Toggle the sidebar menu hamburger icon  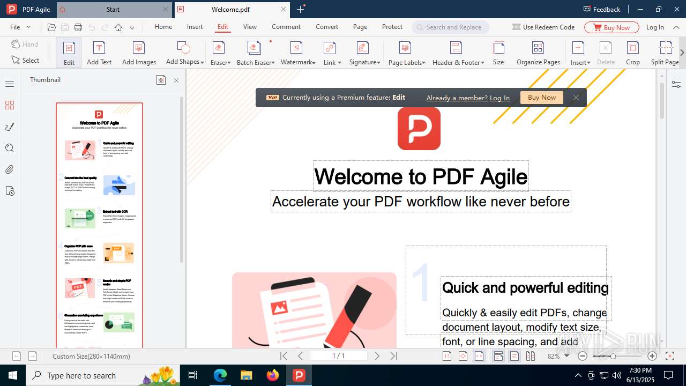pos(10,84)
